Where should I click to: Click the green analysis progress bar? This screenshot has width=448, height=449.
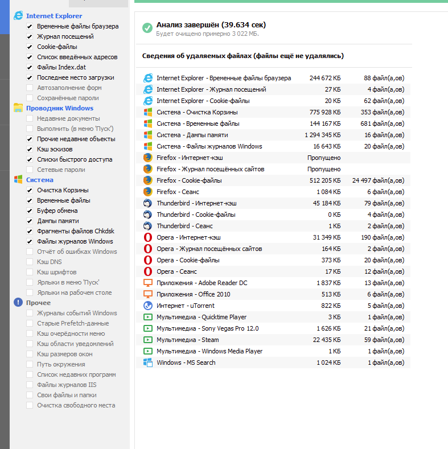291,2
